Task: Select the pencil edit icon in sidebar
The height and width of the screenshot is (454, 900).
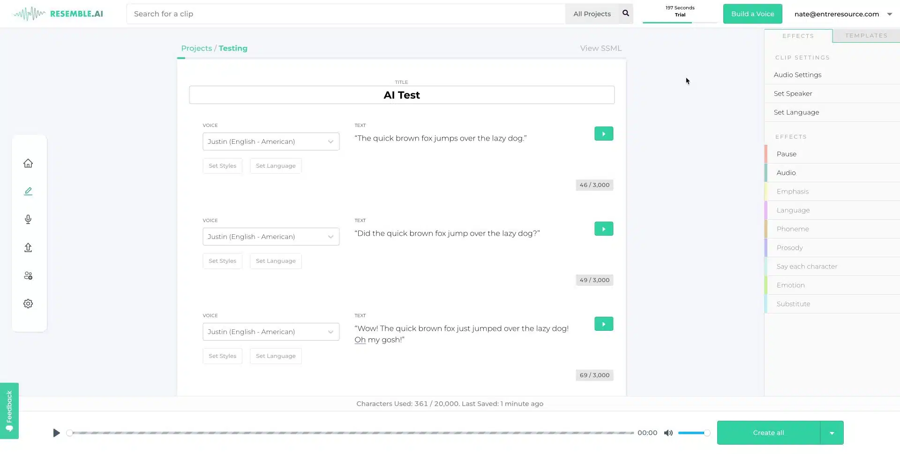Action: 28,191
